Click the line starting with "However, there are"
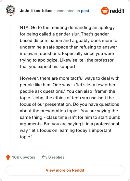Image resolution: width=130 pixels, height=181 pixels. pos(70,78)
